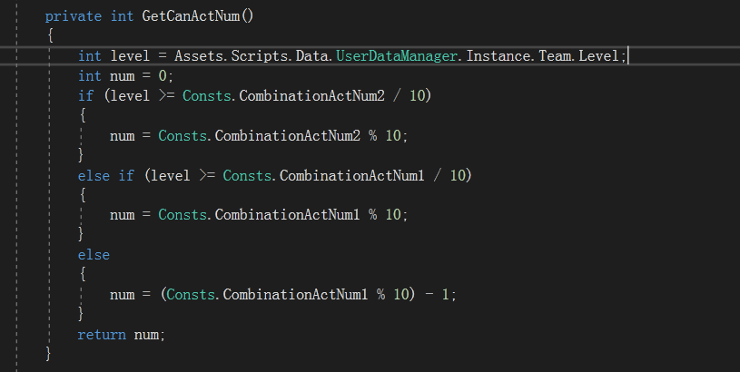Click 'Level' property before the semicolon
Viewport: 740px width, 372px height.
(x=598, y=56)
